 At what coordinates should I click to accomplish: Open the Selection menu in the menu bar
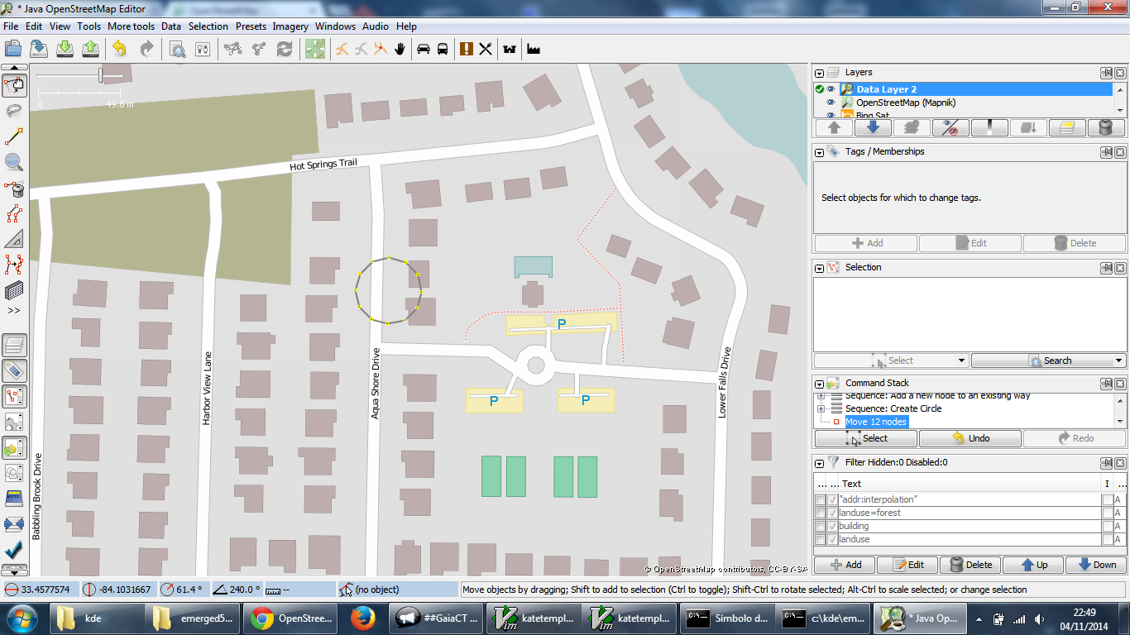tap(208, 26)
